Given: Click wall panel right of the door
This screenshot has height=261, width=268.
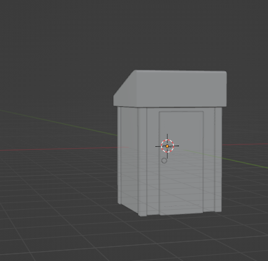Looking at the screenshot, I should click(209, 159).
